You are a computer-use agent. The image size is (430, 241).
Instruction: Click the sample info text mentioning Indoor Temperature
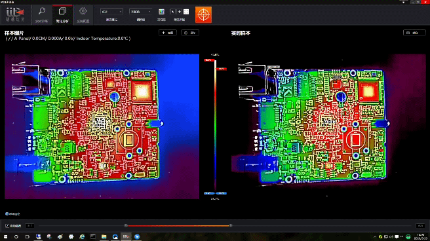(x=68, y=39)
